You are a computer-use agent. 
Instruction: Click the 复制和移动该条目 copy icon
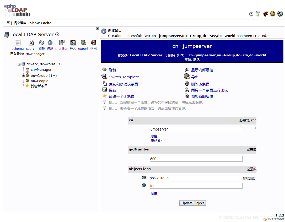(x=105, y=84)
